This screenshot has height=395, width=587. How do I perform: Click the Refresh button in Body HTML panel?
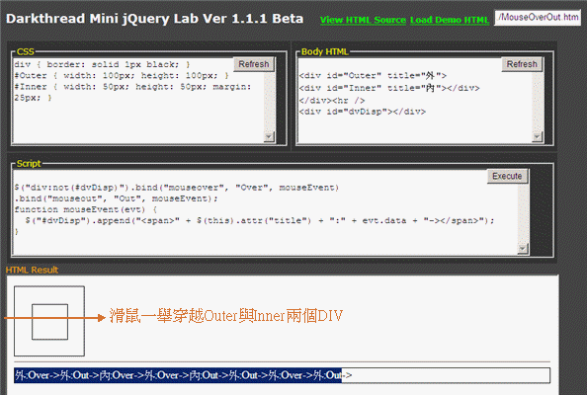pos(522,64)
